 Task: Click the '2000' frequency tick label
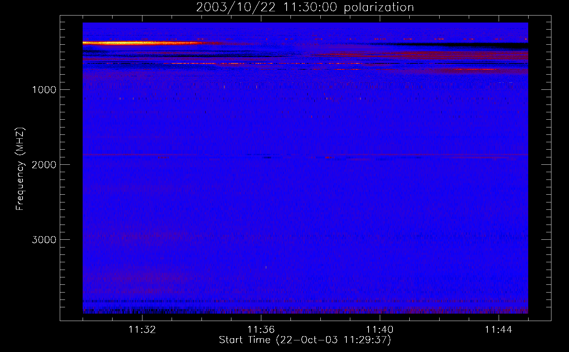[44, 165]
